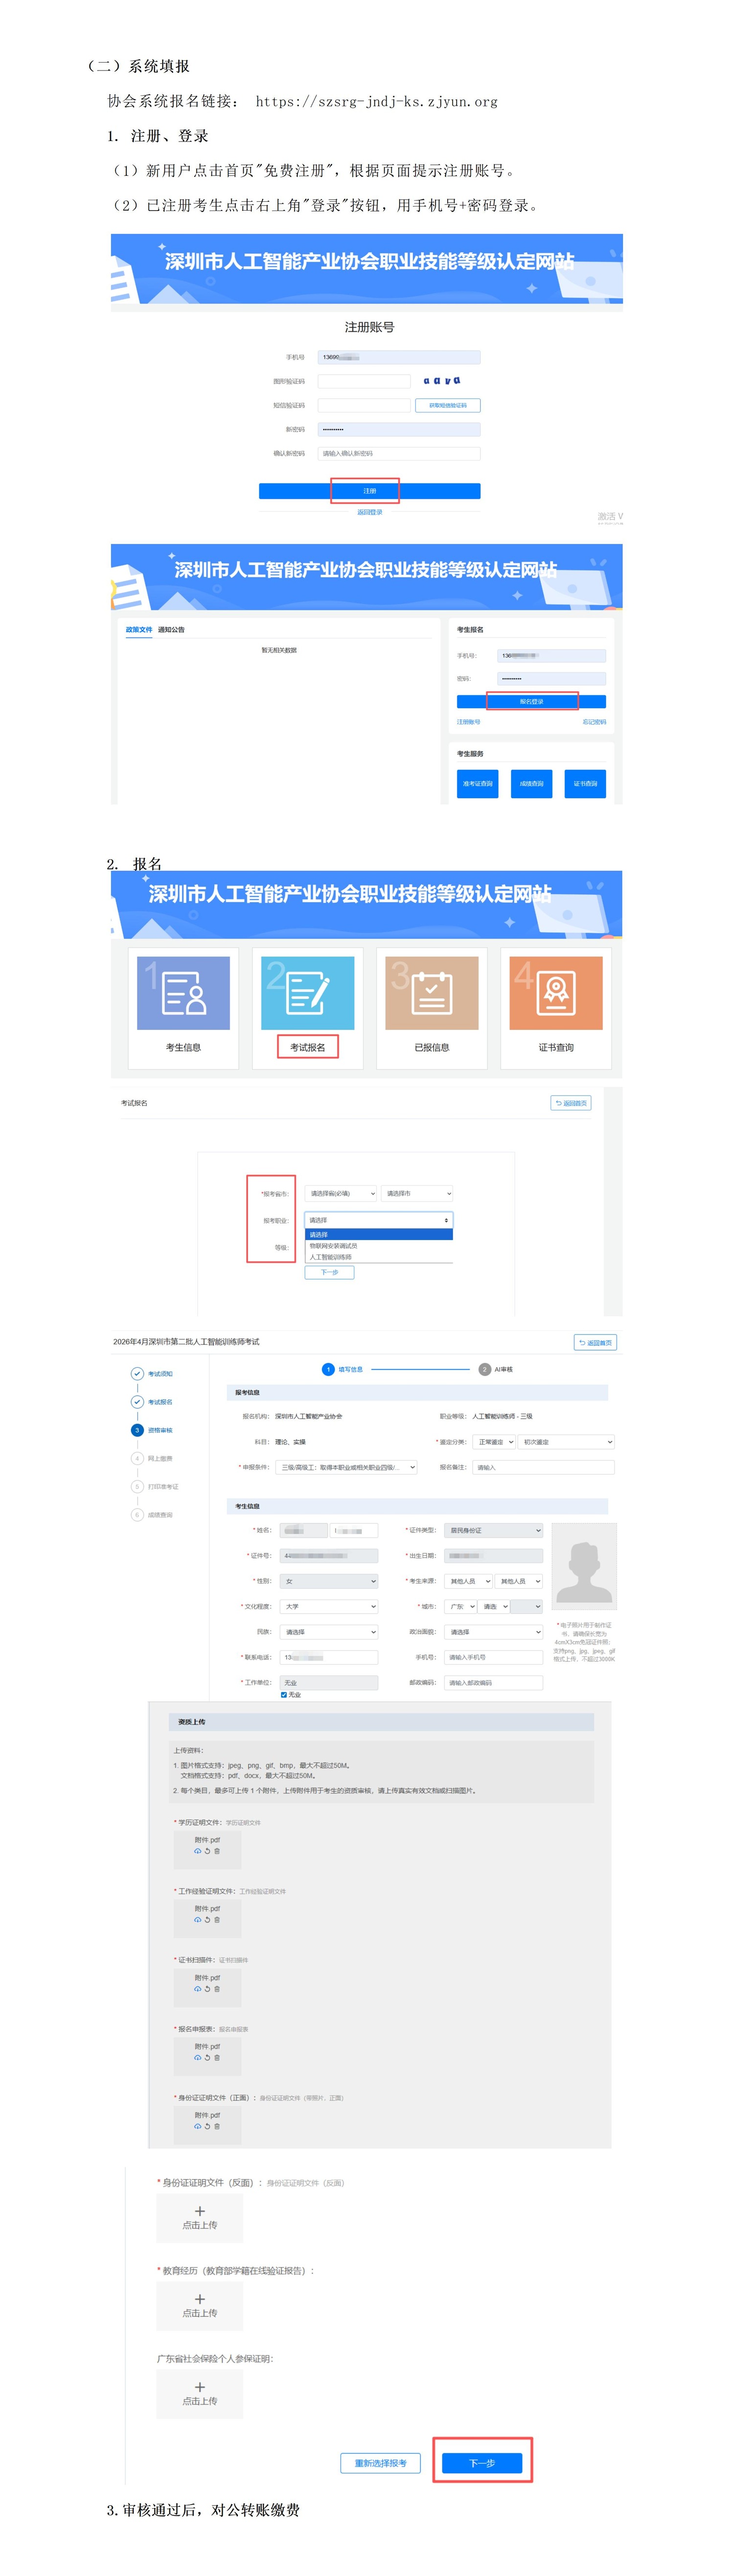Screen dimensions: 734x2576
Task: Click plus icon for 广东省社会保险 upload
Action: (199, 2387)
